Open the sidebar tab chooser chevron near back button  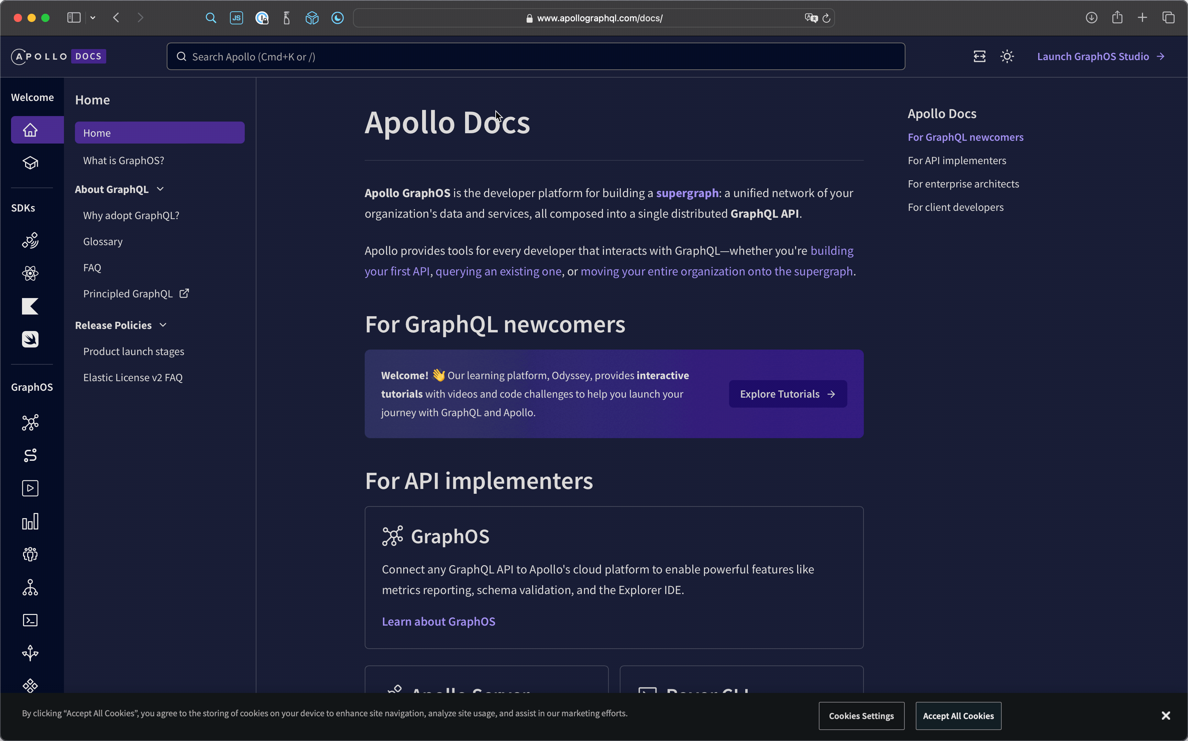point(93,18)
